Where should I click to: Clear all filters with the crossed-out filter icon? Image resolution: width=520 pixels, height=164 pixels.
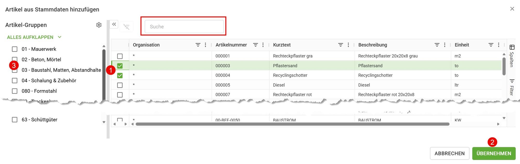pyautogui.click(x=126, y=27)
